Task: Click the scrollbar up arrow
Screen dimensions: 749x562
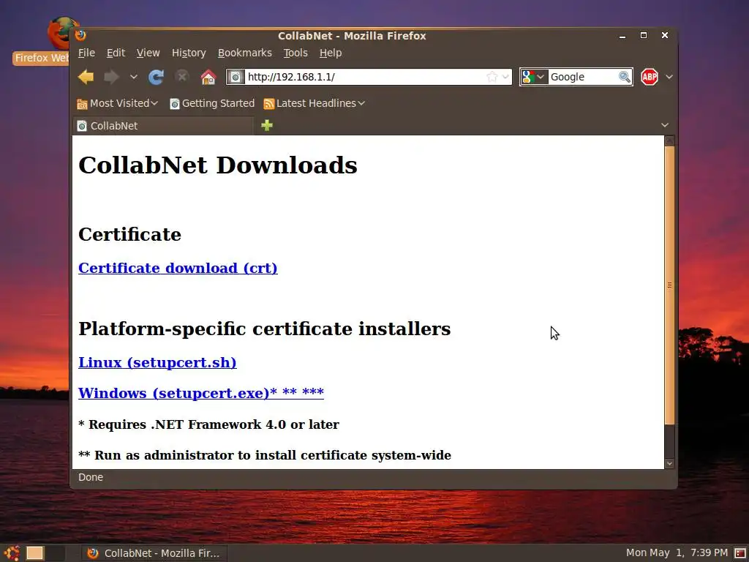Action: 669,140
